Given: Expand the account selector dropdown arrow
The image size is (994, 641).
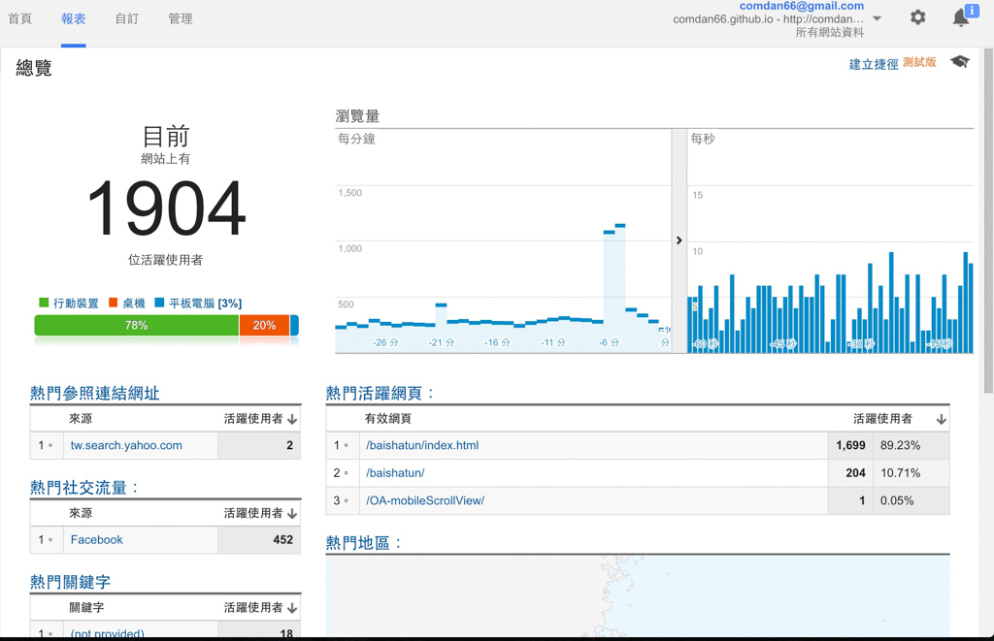Looking at the screenshot, I should pos(877,19).
